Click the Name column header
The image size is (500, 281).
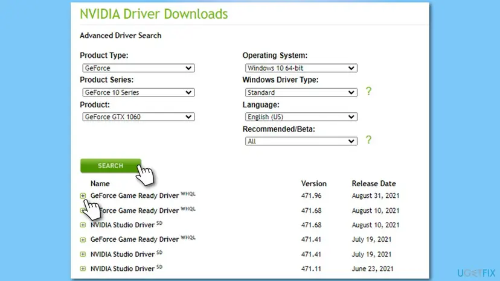[x=100, y=183]
